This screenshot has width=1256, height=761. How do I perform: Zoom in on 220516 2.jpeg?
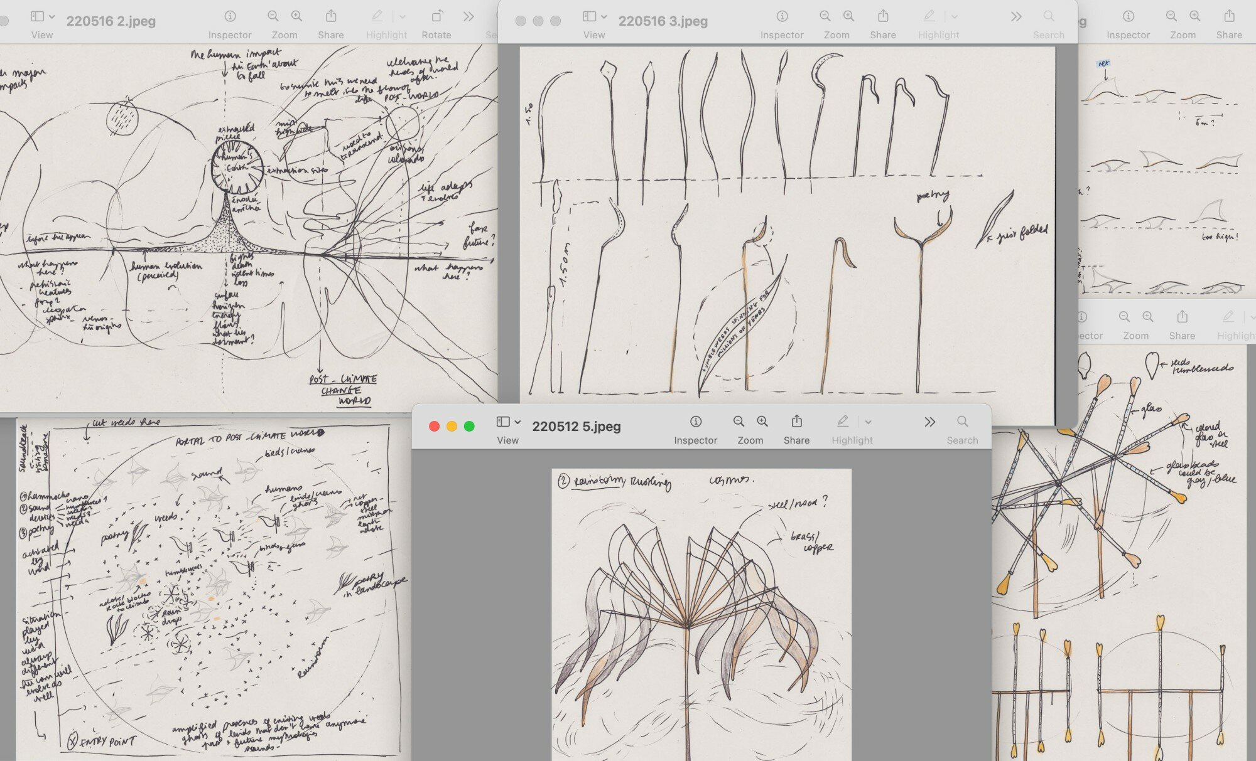pyautogui.click(x=296, y=17)
